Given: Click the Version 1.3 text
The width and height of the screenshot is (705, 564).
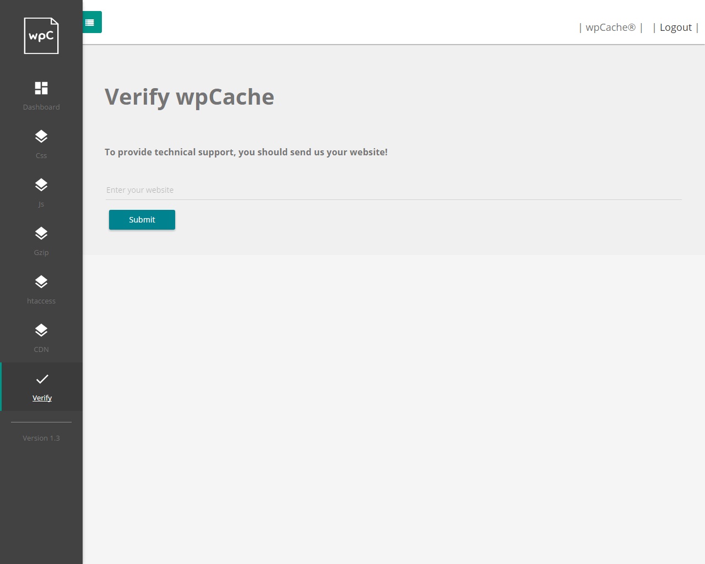Looking at the screenshot, I should point(41,438).
